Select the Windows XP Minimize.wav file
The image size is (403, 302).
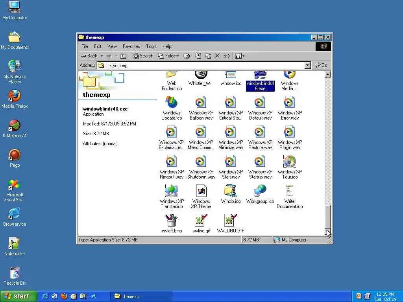coord(231,138)
